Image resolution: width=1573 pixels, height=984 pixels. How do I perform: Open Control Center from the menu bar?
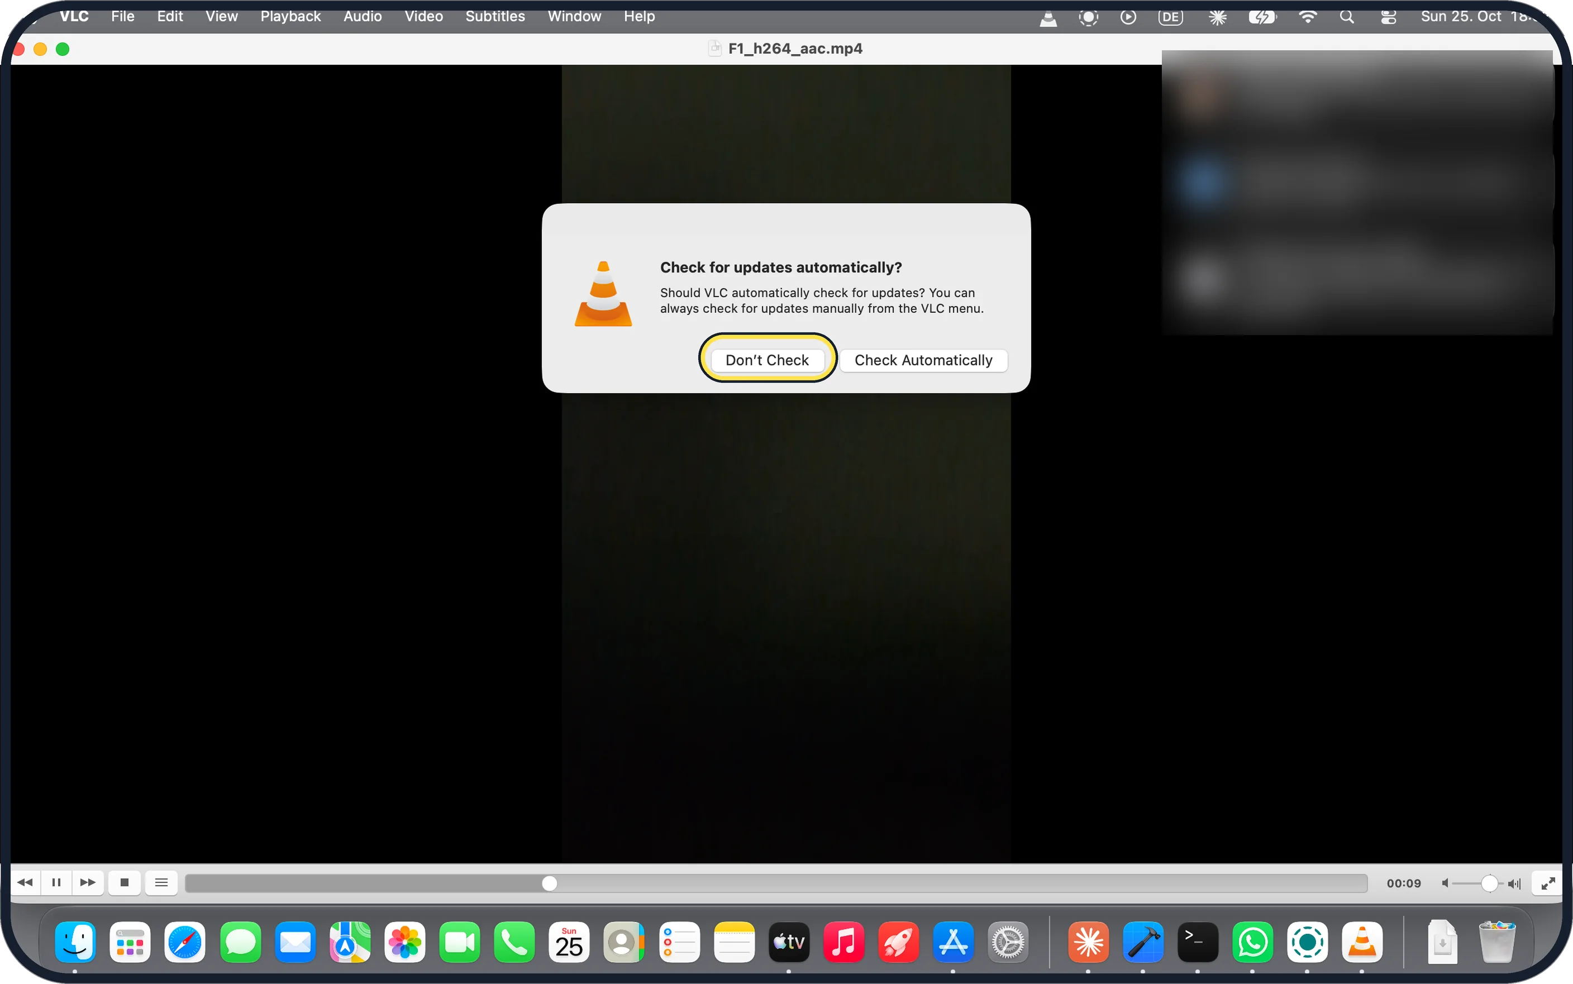(x=1388, y=17)
